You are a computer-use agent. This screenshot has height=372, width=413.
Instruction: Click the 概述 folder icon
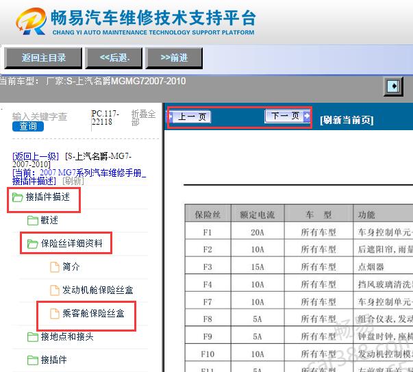click(x=33, y=221)
